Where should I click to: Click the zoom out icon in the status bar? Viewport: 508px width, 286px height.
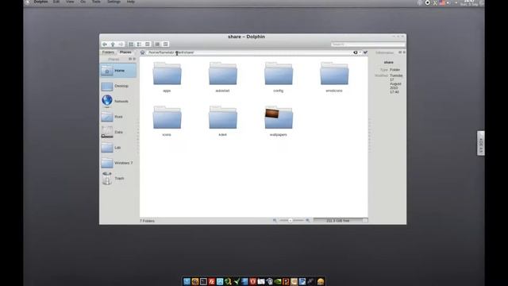[275, 221]
